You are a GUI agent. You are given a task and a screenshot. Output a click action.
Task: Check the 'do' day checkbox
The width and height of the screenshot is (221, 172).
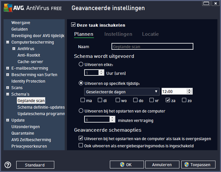[135, 100]
